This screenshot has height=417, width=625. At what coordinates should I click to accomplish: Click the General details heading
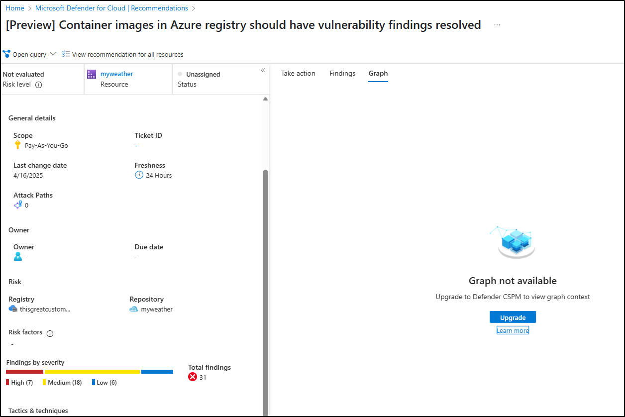(x=32, y=118)
